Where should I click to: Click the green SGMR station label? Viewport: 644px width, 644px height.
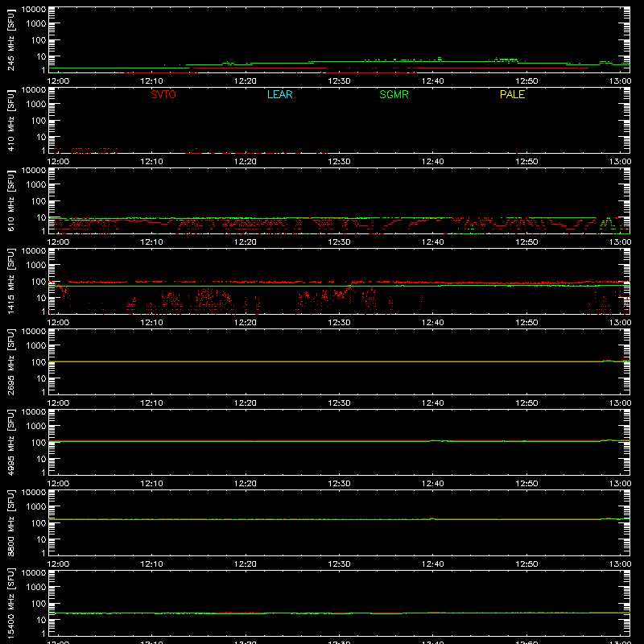(x=394, y=94)
